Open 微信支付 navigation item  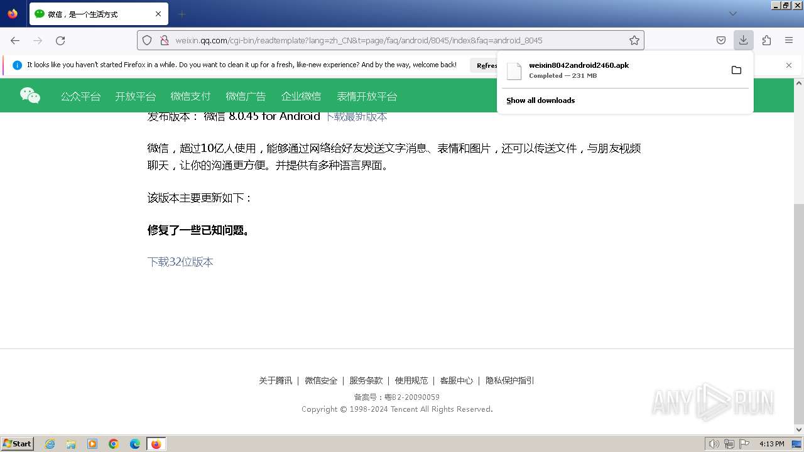click(190, 97)
